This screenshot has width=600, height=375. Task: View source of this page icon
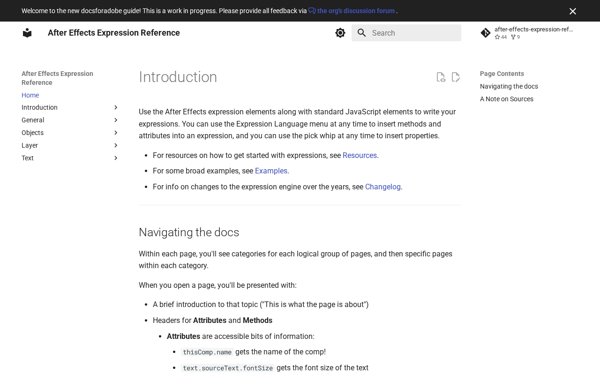[441, 77]
